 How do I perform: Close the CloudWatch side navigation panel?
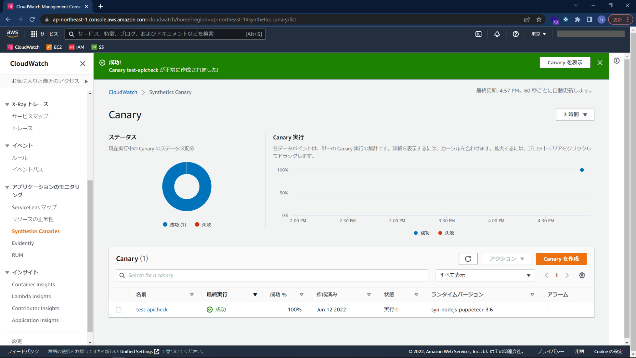pos(83,64)
